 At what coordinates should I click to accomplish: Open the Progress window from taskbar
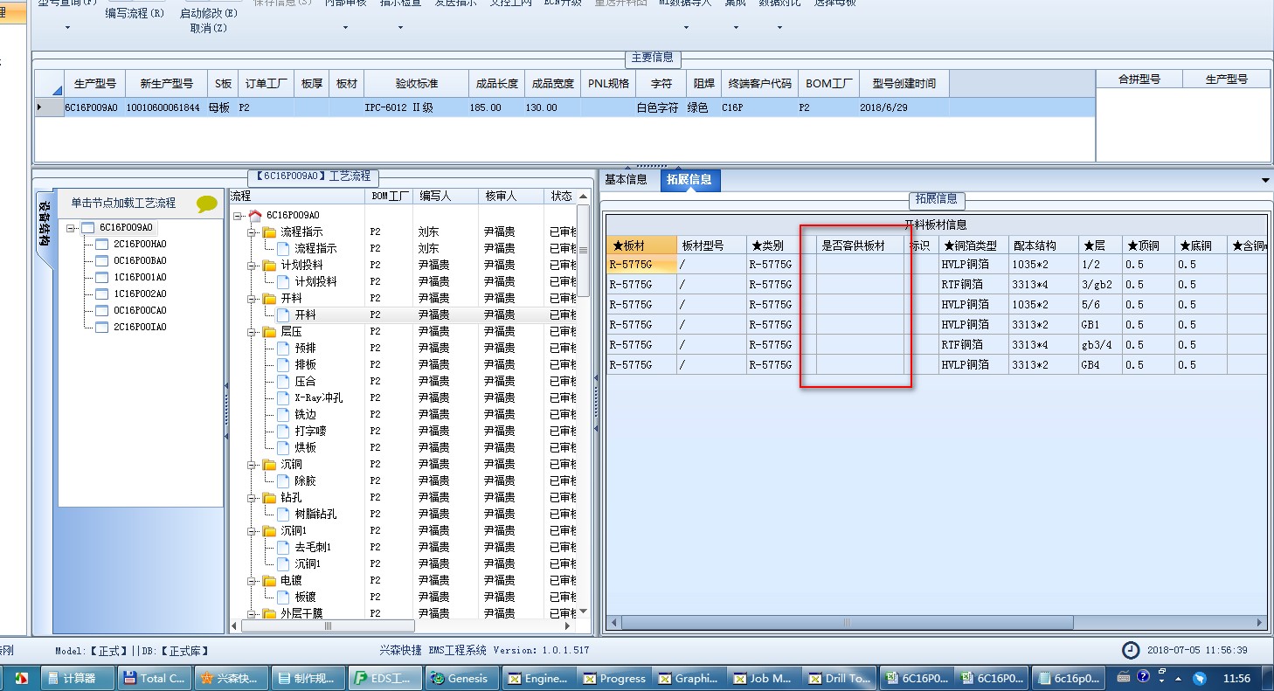tap(614, 678)
